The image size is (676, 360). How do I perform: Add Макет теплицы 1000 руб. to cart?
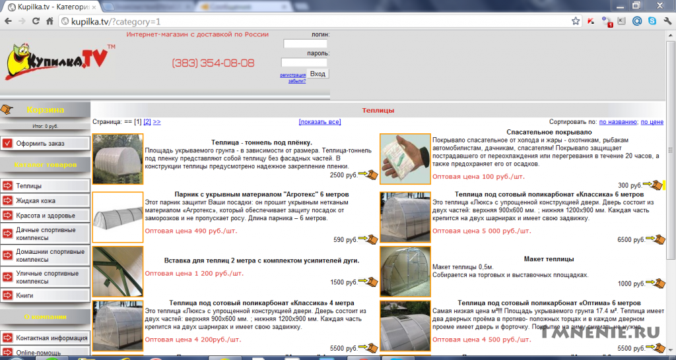pyautogui.click(x=656, y=283)
